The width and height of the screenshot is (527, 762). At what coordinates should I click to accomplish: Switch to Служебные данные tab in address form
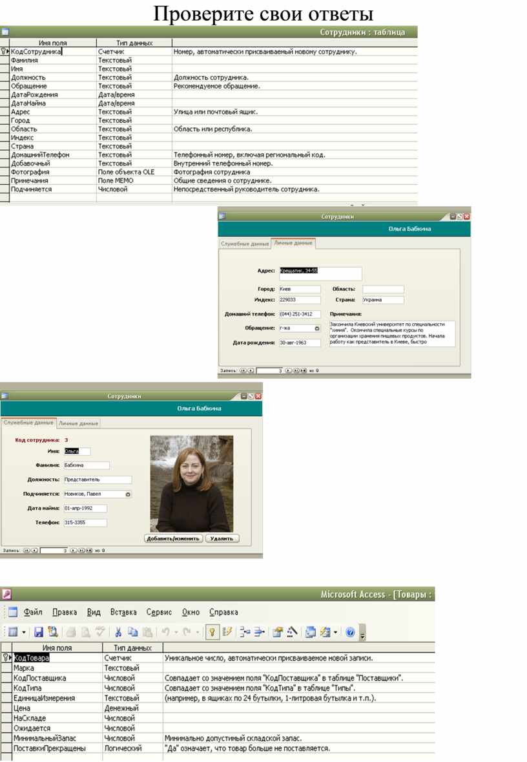(x=245, y=244)
